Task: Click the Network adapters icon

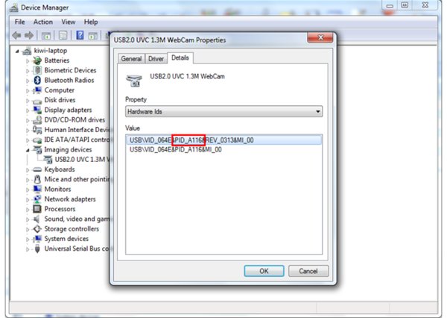Action: 37,199
